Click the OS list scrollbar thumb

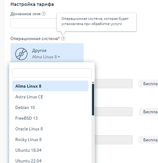(93, 100)
